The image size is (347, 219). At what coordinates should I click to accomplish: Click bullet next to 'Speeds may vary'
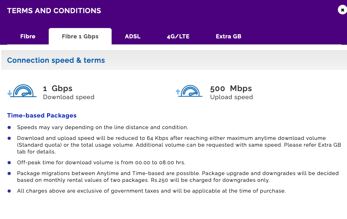click(x=9, y=127)
